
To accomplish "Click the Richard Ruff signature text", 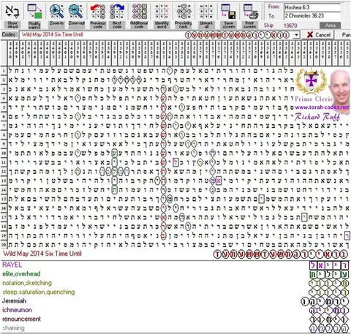I will tap(317, 117).
